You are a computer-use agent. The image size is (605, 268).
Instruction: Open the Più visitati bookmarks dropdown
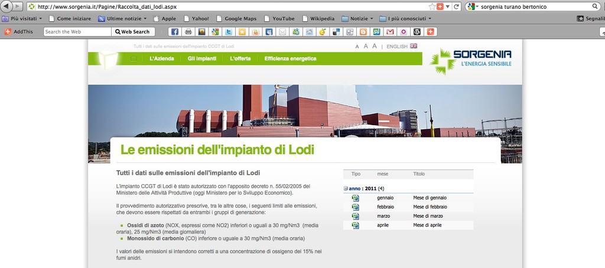[22, 18]
